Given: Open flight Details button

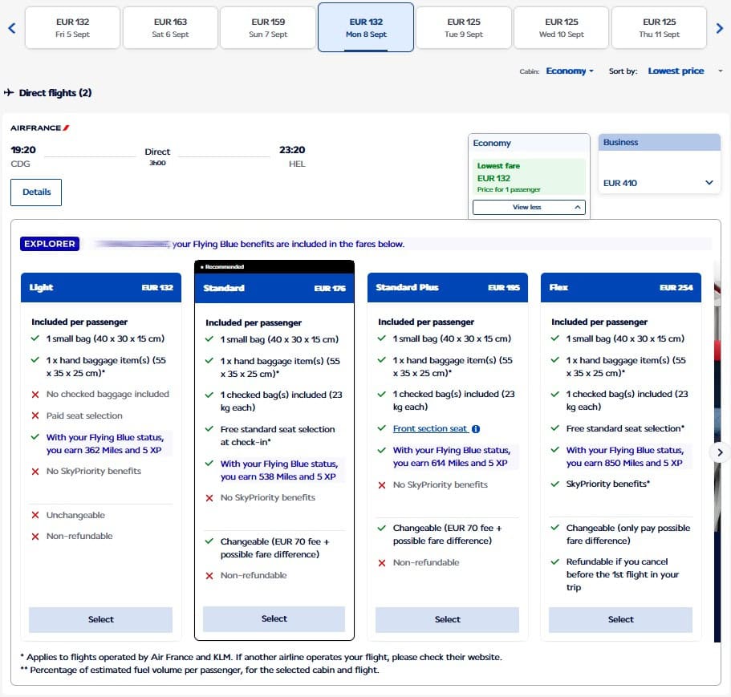Looking at the screenshot, I should [36, 192].
